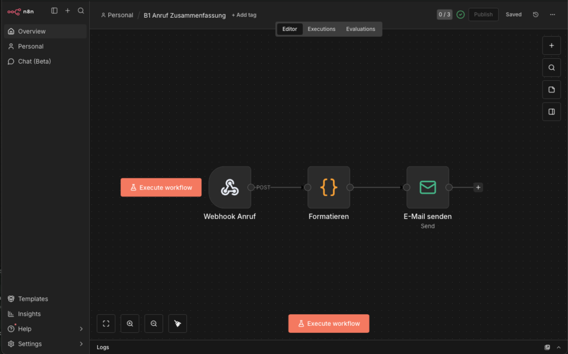
Task: Expand the Logs panel chevron
Action: pyautogui.click(x=559, y=347)
